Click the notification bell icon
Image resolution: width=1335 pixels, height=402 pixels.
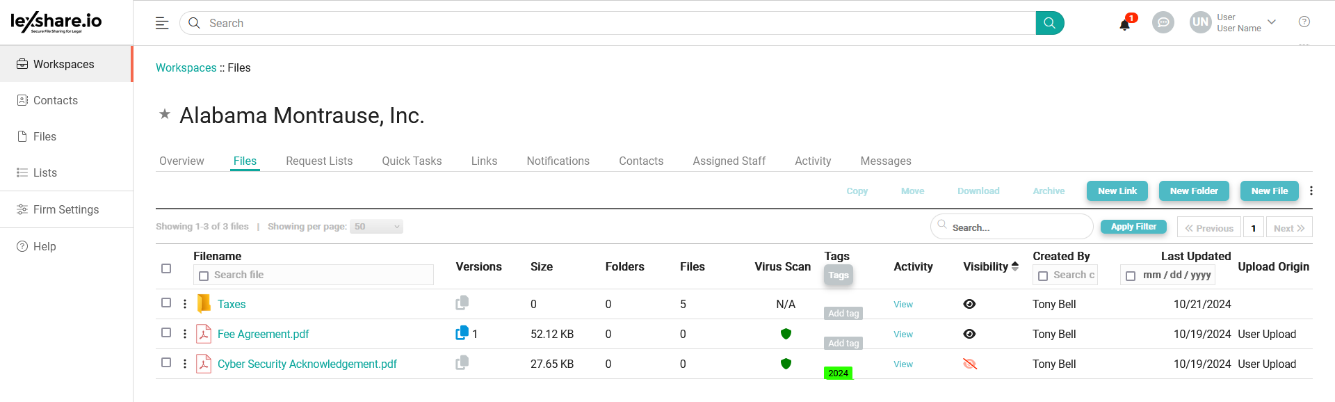tap(1124, 24)
